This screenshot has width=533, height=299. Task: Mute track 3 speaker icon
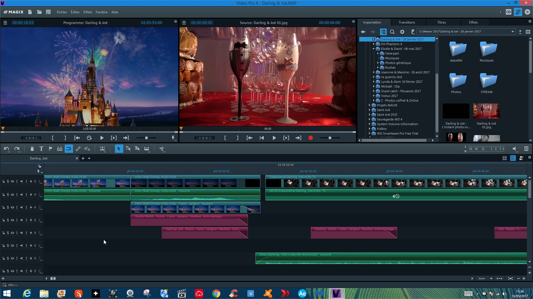(x=21, y=207)
